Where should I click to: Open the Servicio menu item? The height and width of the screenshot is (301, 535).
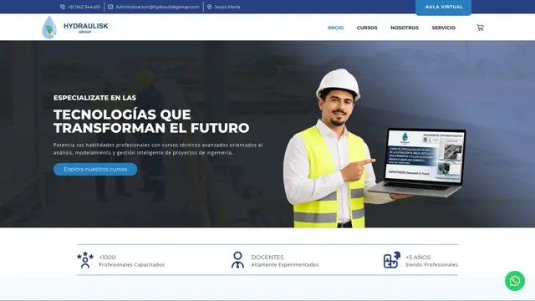point(444,28)
